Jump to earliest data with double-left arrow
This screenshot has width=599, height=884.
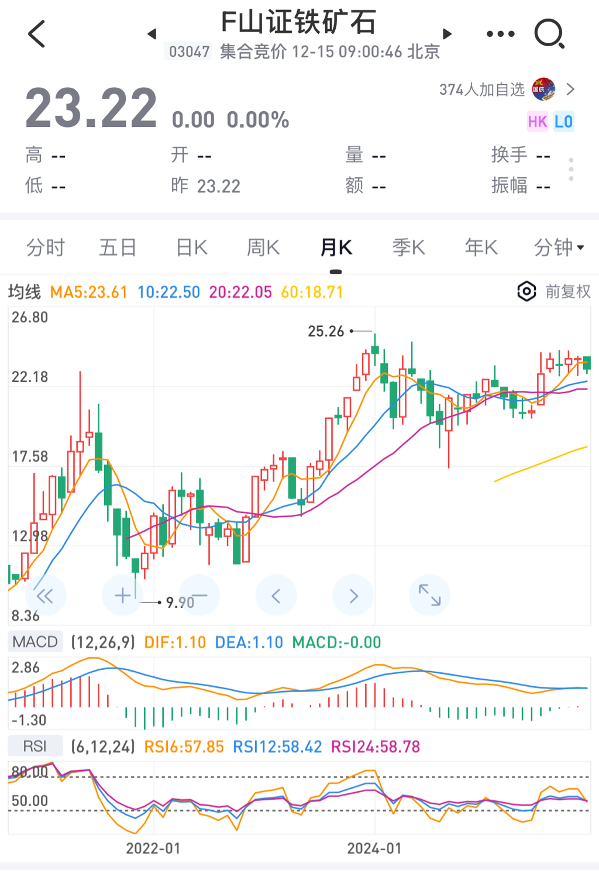(x=45, y=596)
